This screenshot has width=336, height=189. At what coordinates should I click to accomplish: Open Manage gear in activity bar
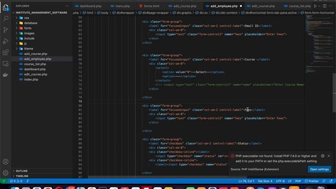point(6,173)
